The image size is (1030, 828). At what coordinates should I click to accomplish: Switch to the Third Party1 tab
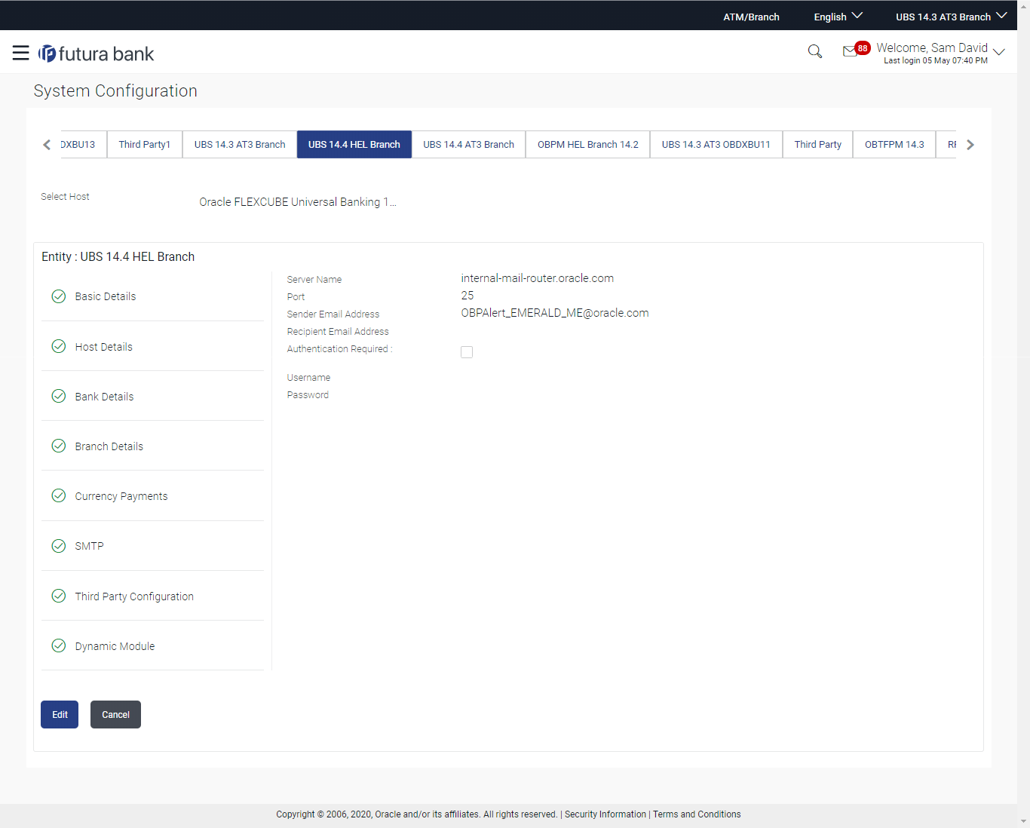click(x=145, y=144)
